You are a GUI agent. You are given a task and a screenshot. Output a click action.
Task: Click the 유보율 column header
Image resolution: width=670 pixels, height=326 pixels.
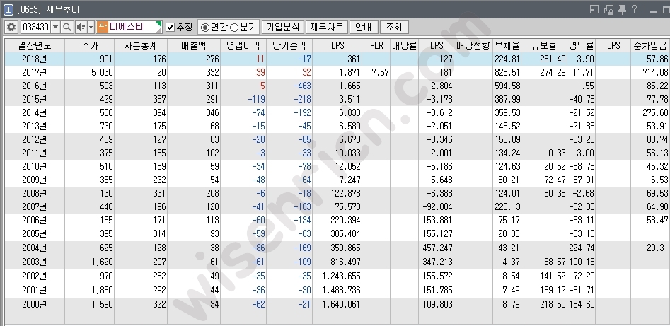point(544,45)
